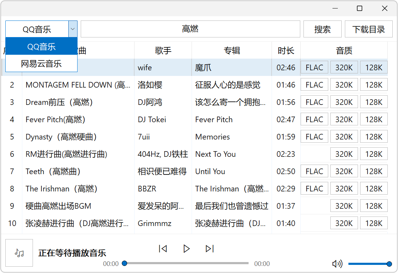Adjust the playback progress slider
This screenshot has width=398, height=273.
click(x=186, y=263)
